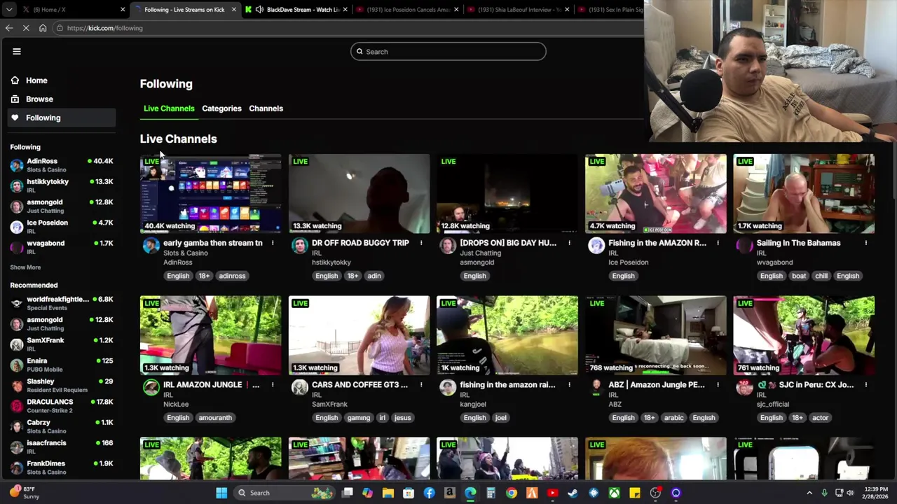Open AdinRoss in Following sidebar list
This screenshot has width=897, height=504.
tap(62, 165)
